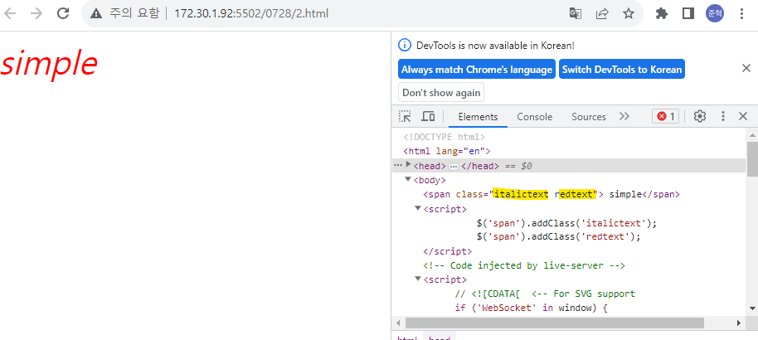Share this page via the share icon
This screenshot has height=340, width=758.
click(602, 13)
